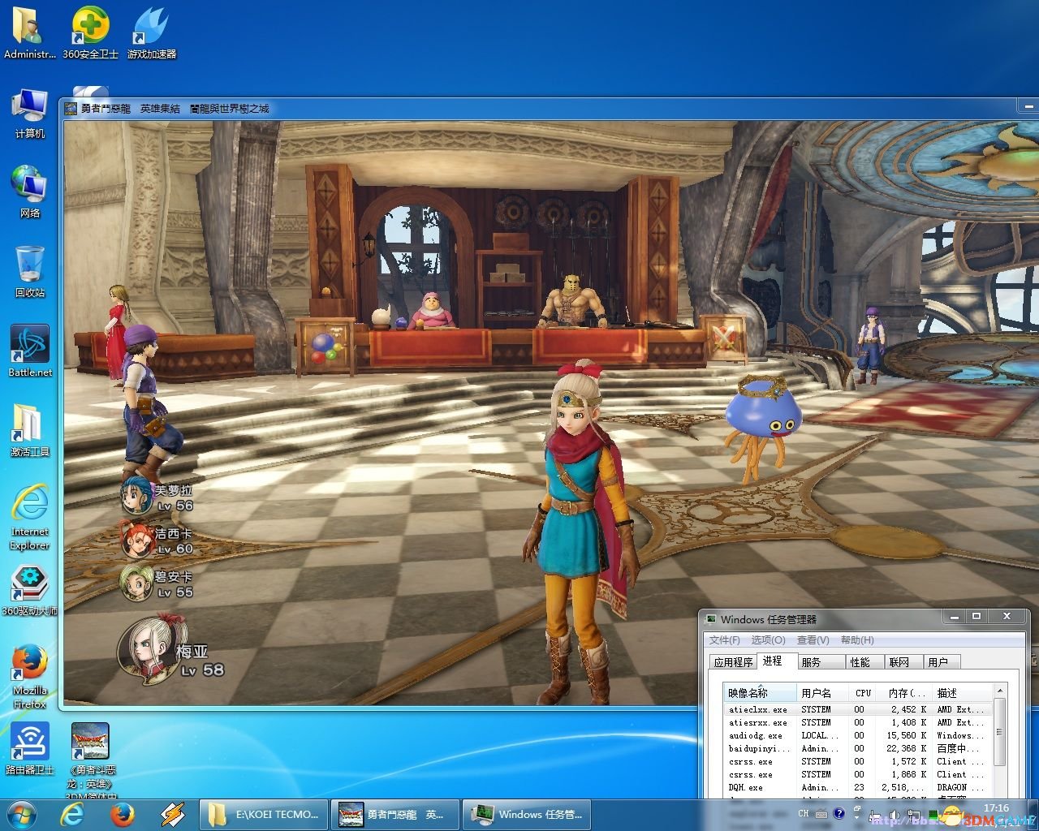The height and width of the screenshot is (831, 1039).
Task: Maximize the Task Manager window
Action: pos(976,617)
